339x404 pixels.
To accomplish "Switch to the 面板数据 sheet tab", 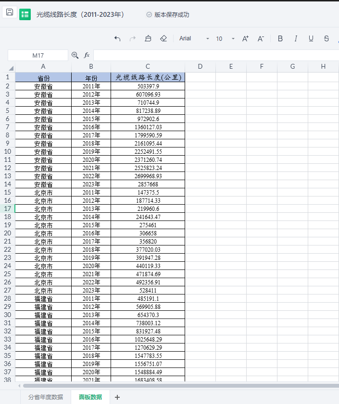I will click(90, 397).
